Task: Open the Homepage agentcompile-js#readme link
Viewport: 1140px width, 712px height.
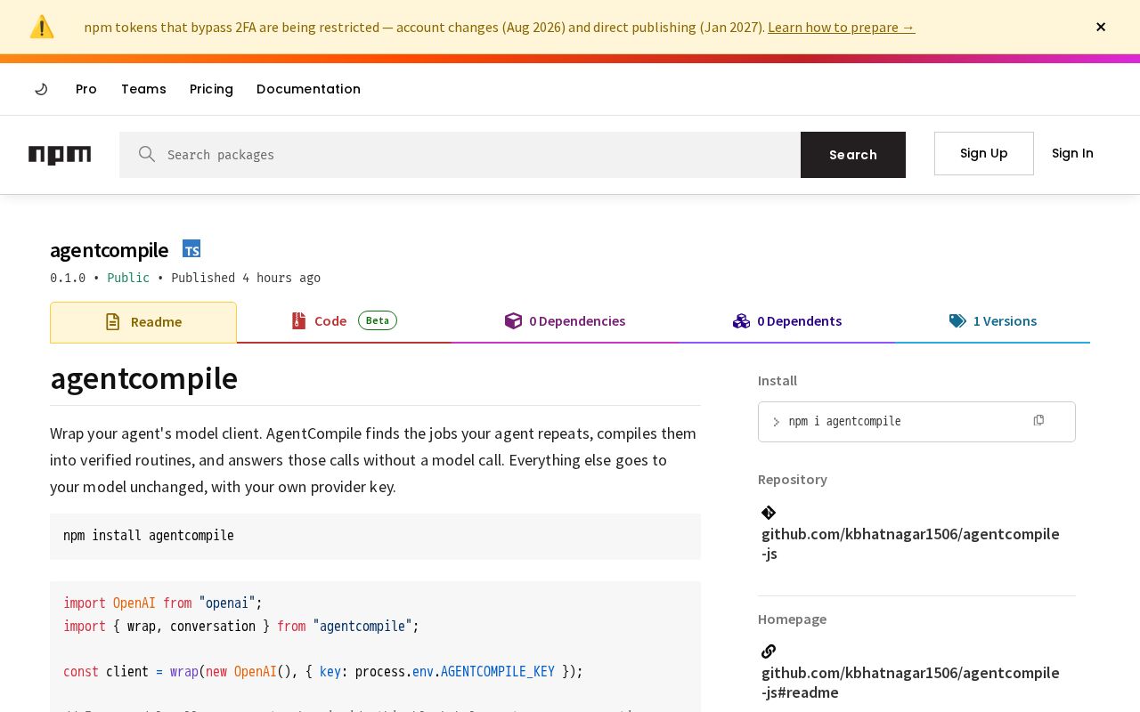Action: 910,683
